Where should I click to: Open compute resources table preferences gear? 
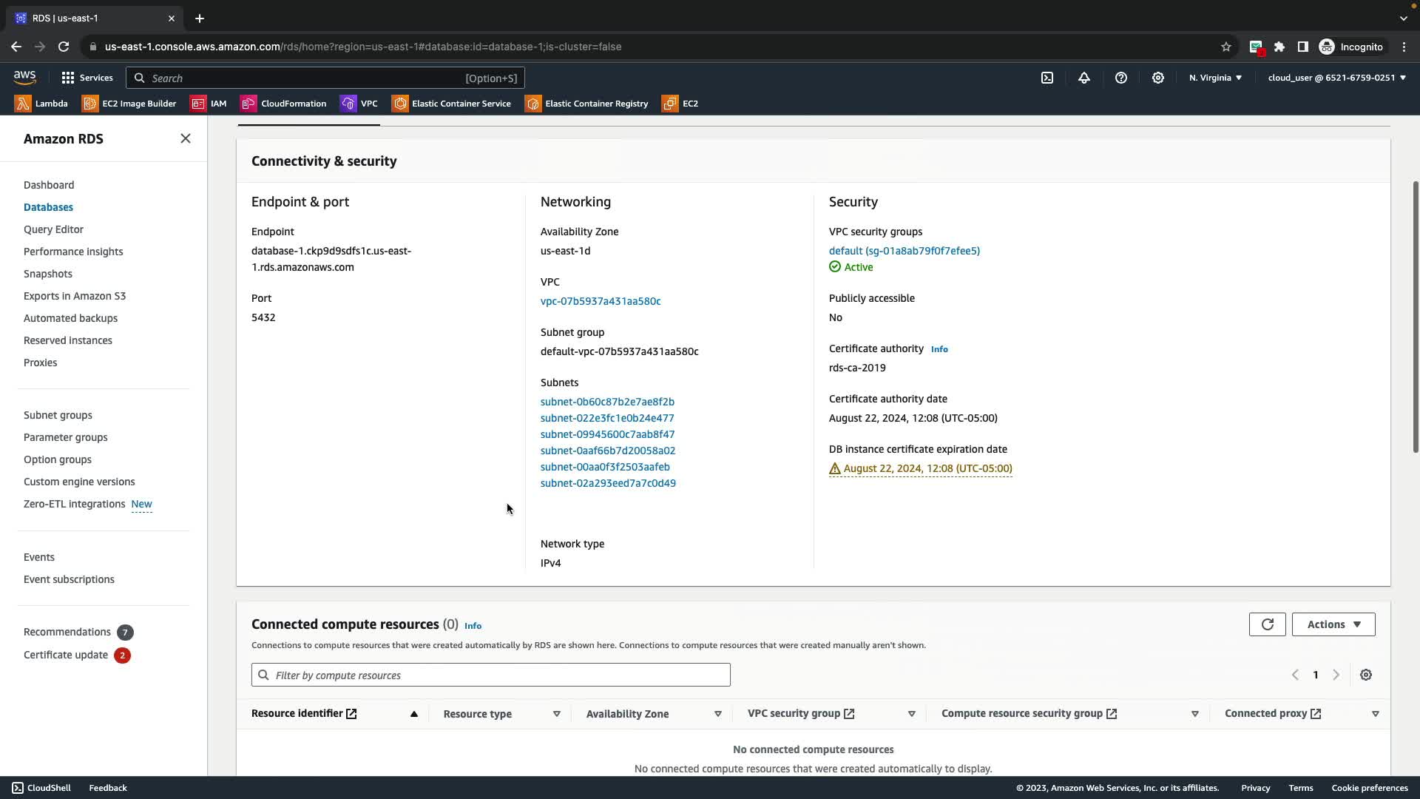click(1366, 675)
